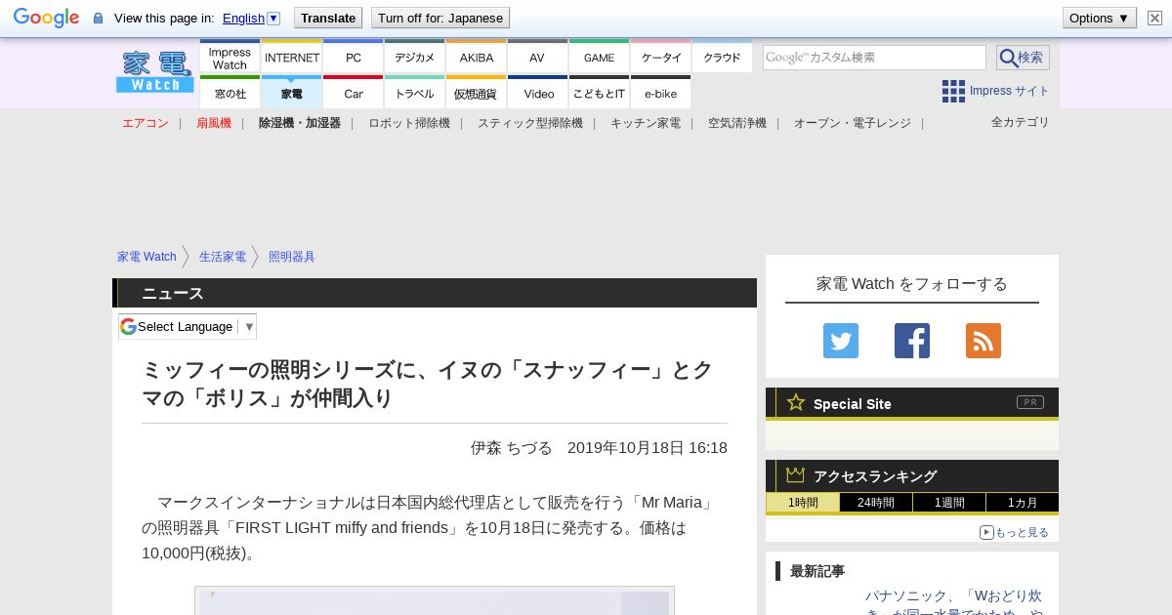Open the 窓の杜 tab
Viewport: 1172px width, 615px height.
pyautogui.click(x=230, y=93)
